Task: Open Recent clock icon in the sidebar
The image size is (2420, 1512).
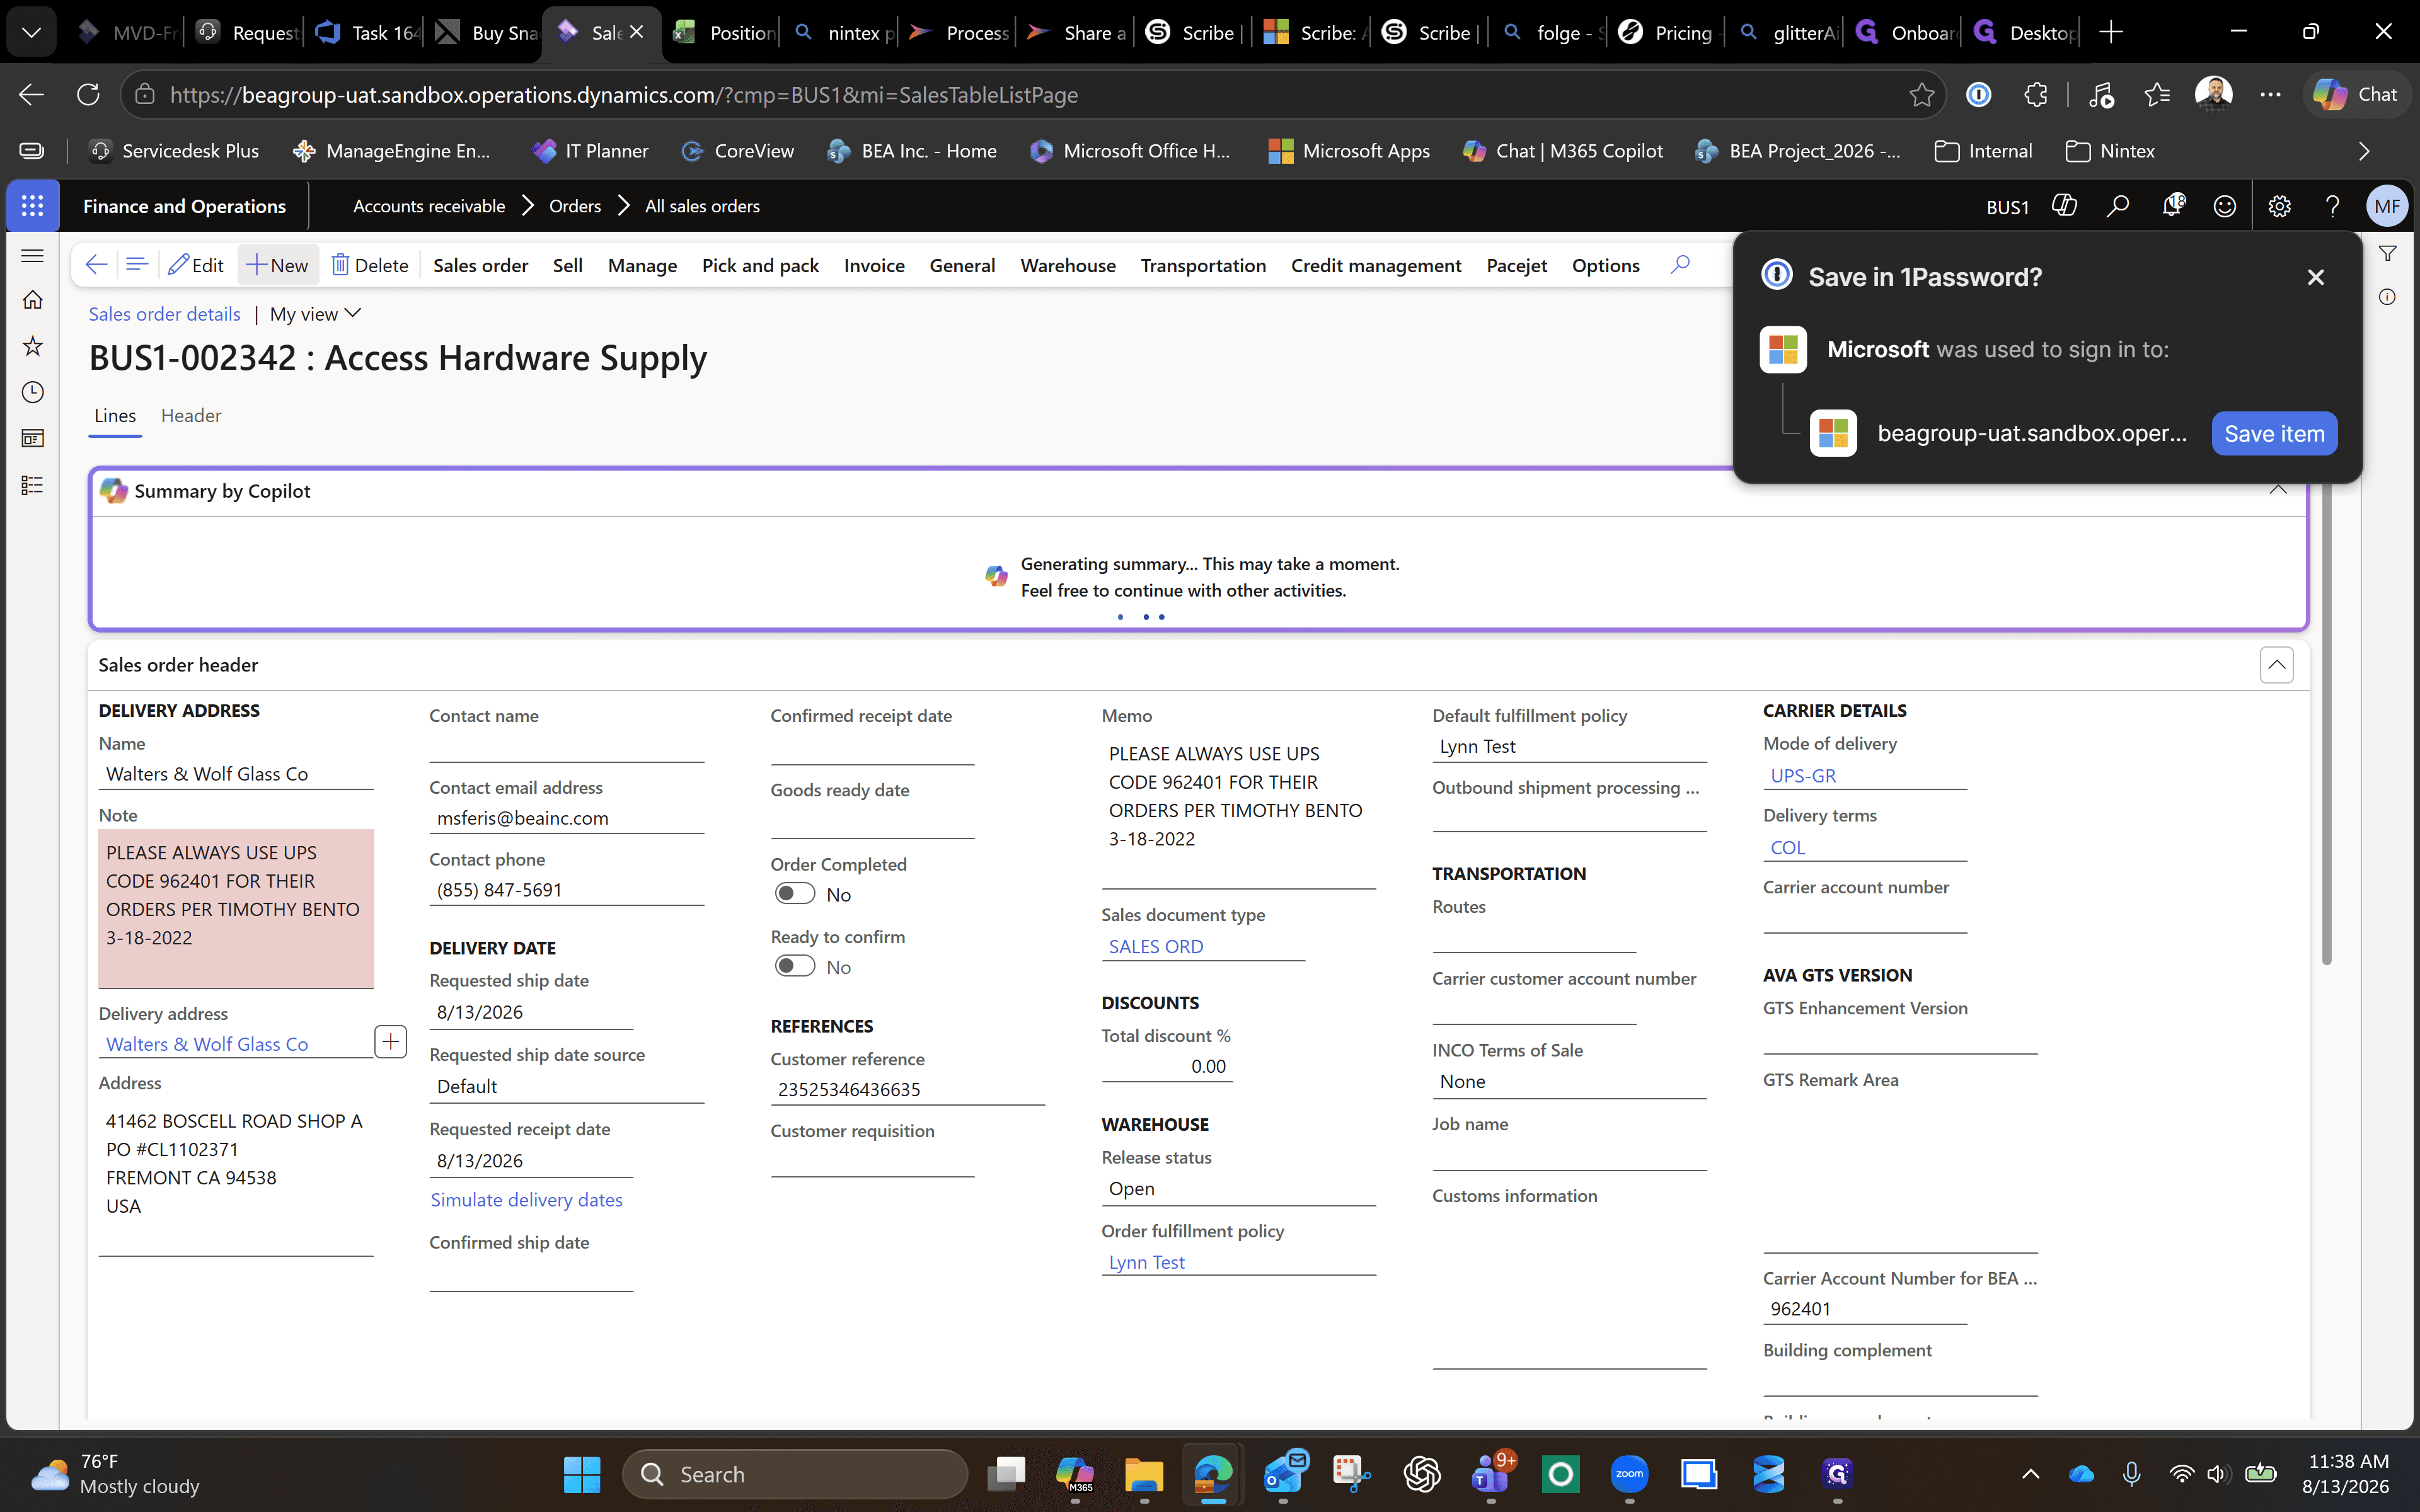Action: (32, 392)
